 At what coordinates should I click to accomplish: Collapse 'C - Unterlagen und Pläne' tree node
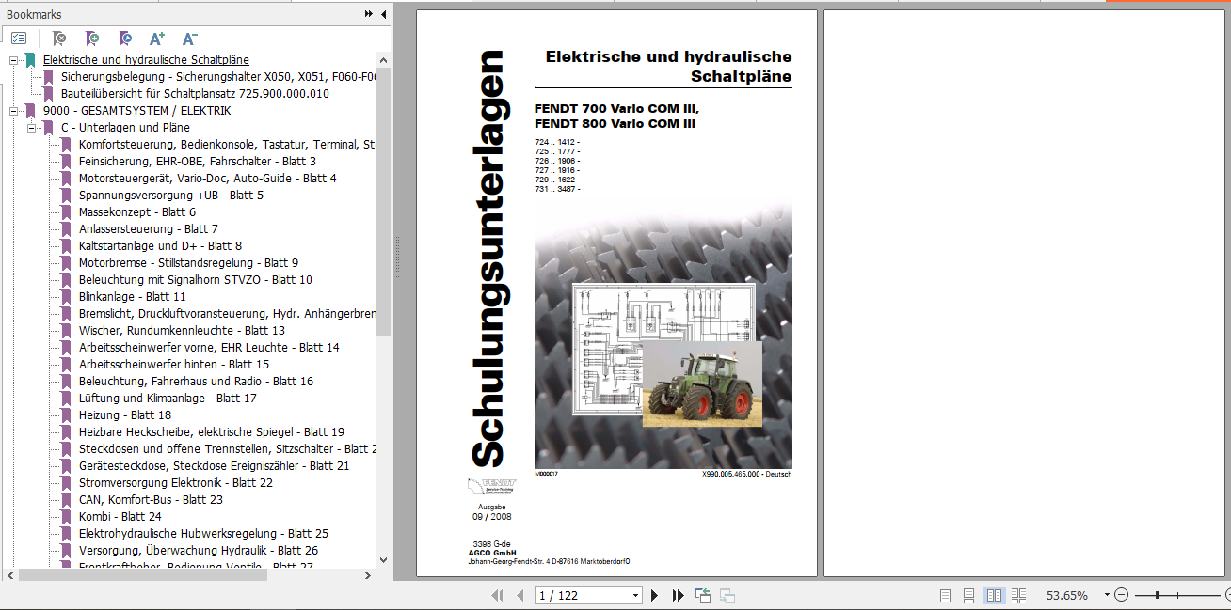(x=31, y=128)
